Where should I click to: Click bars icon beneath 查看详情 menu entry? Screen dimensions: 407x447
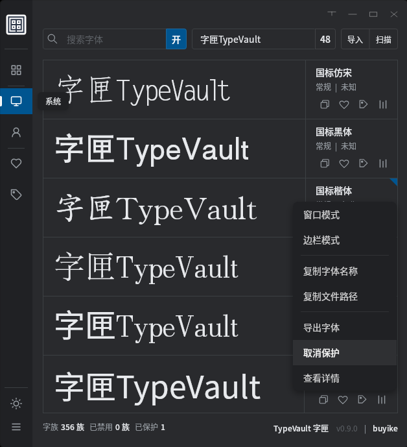click(382, 400)
